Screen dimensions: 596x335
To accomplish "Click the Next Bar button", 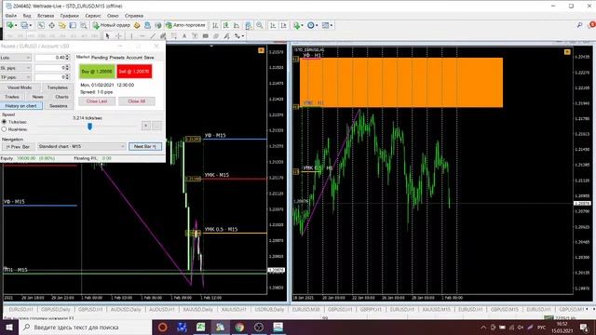I will pos(145,147).
